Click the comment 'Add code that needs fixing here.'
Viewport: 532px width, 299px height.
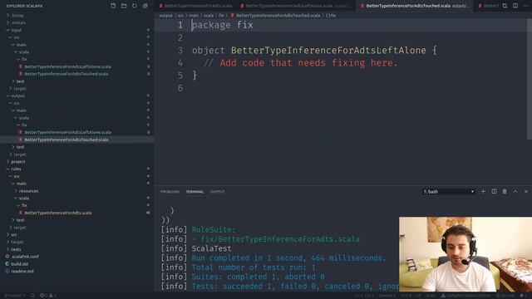pos(308,63)
